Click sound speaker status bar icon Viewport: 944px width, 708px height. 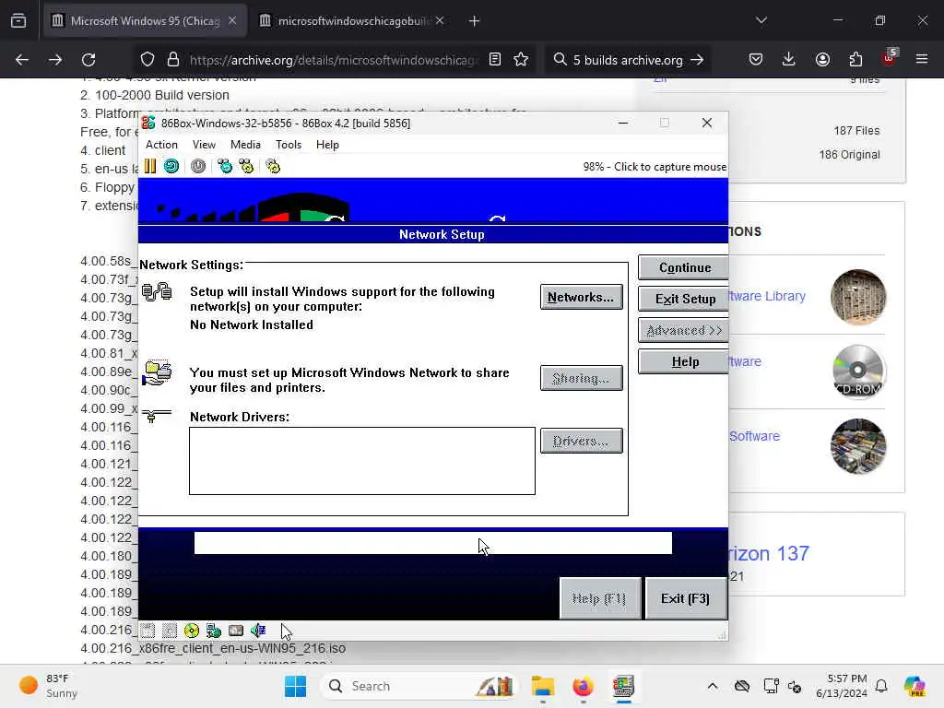coord(258,631)
